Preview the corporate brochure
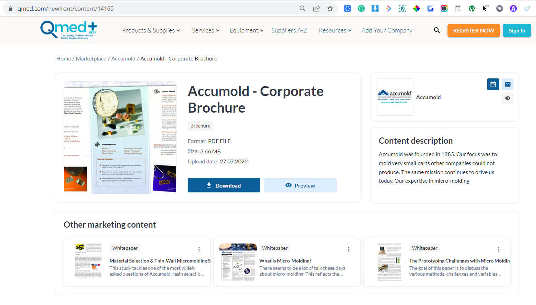 (301, 185)
